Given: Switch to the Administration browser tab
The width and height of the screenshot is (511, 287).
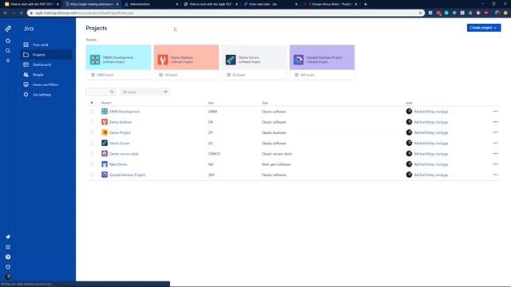Looking at the screenshot, I should pos(152,4).
